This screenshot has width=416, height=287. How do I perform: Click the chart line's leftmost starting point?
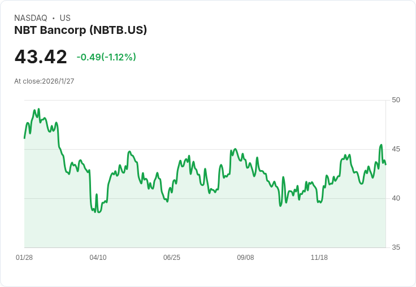(24, 138)
